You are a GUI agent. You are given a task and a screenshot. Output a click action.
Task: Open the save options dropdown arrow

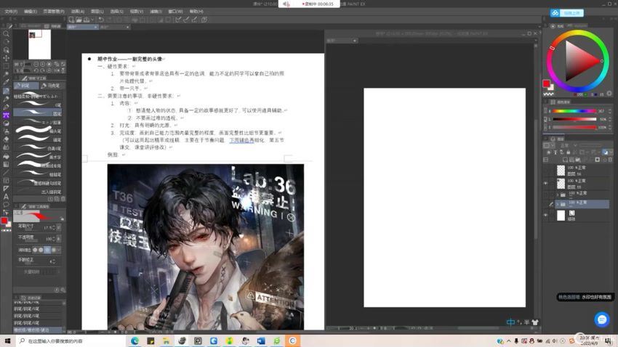tap(92, 20)
